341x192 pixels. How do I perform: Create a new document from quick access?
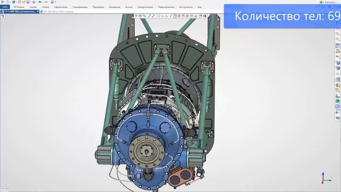pos(7,2)
